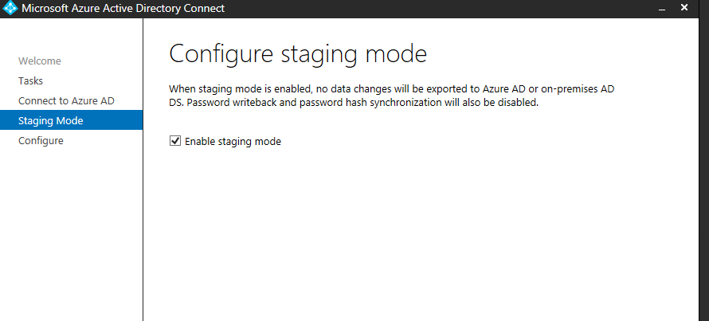The width and height of the screenshot is (709, 321).
Task: Click the blue highlight bar of Staging Mode
Action: pyautogui.click(x=71, y=119)
